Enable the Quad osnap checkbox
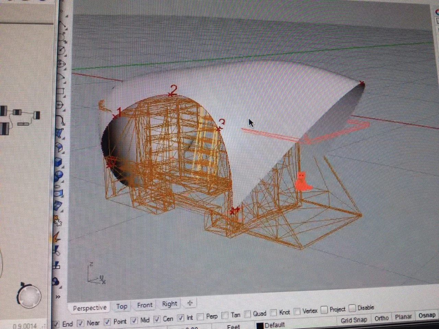This screenshot has width=439, height=329. pyautogui.click(x=248, y=314)
